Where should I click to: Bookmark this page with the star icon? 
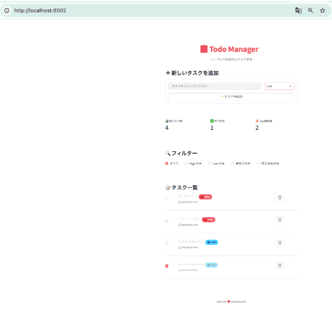click(323, 11)
